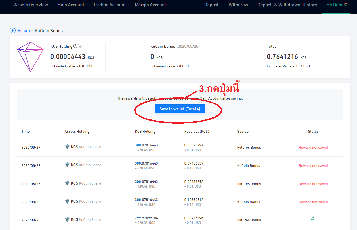
Task: Switch to the Margin Account tab
Action: tap(151, 5)
